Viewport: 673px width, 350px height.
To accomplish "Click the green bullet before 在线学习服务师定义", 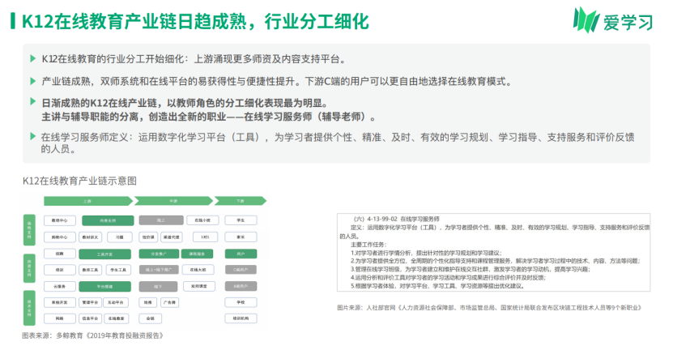I will point(33,137).
